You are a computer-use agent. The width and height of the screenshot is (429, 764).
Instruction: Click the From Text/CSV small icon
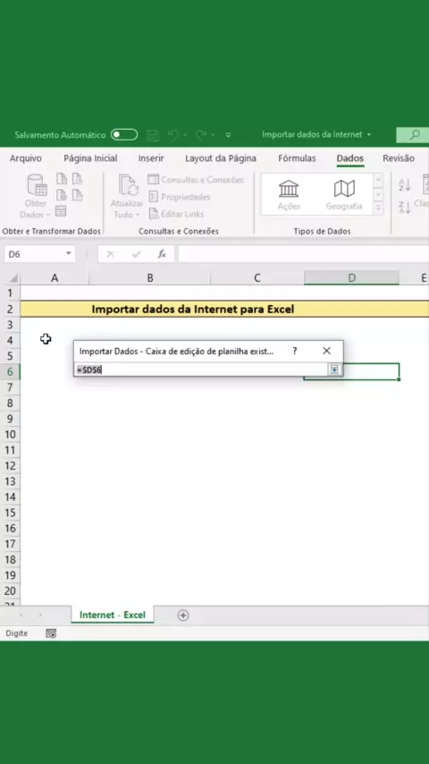(x=62, y=179)
